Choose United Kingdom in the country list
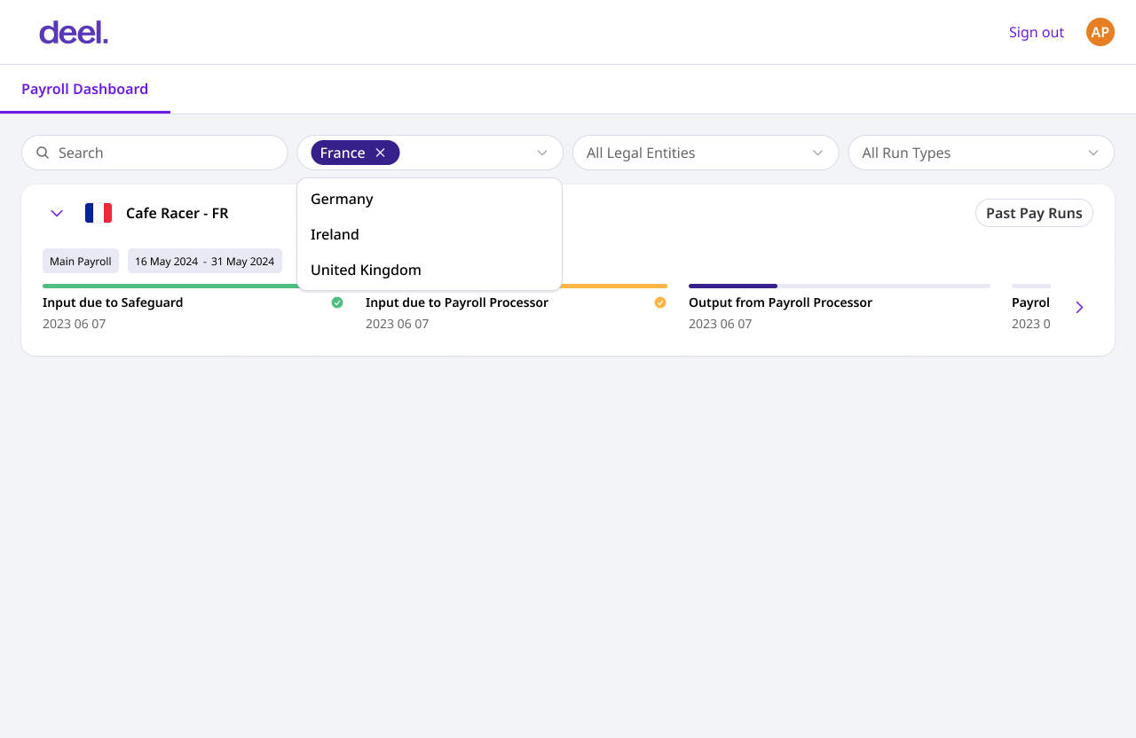Viewport: 1136px width, 738px height. 430,270
